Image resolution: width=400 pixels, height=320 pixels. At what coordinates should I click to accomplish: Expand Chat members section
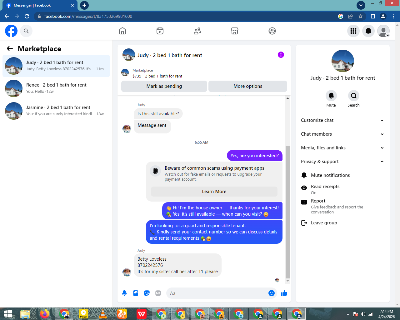(x=342, y=134)
